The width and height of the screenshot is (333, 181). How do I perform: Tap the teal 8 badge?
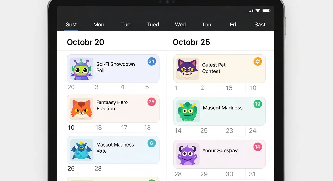pyautogui.click(x=151, y=143)
